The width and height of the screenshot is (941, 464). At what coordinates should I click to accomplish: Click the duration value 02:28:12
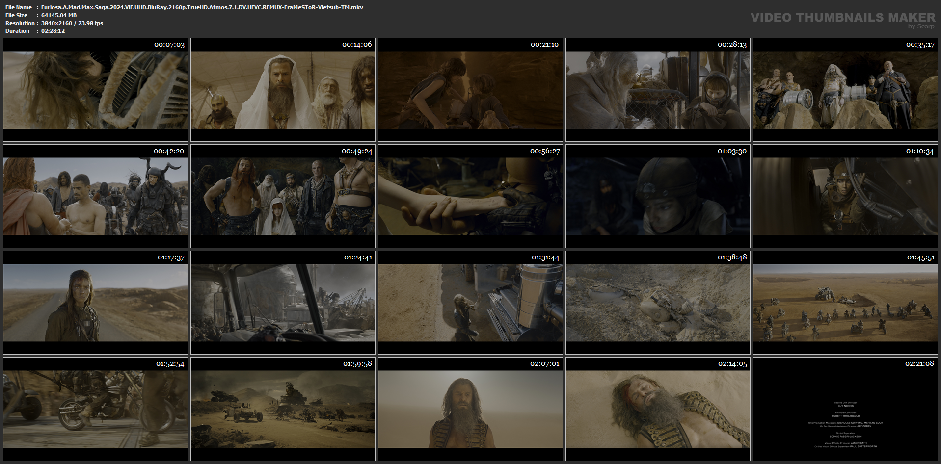coord(53,31)
